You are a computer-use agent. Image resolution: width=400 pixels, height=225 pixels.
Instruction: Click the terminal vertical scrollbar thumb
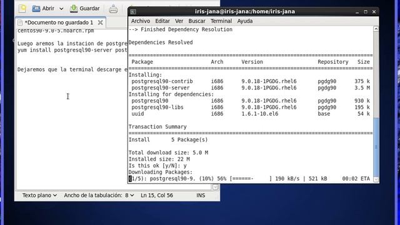[x=376, y=147]
